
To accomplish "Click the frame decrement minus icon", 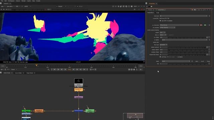I will pos(91,70).
